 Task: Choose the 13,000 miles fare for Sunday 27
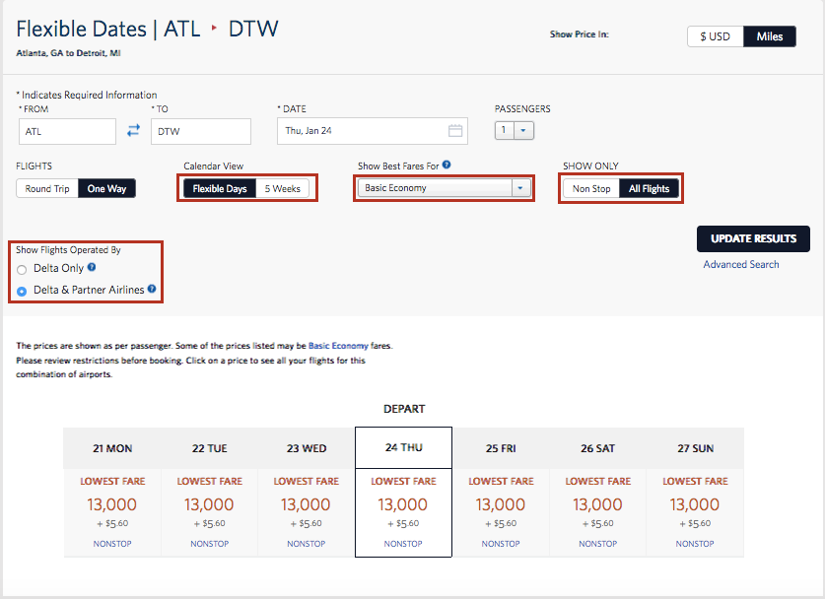695,504
